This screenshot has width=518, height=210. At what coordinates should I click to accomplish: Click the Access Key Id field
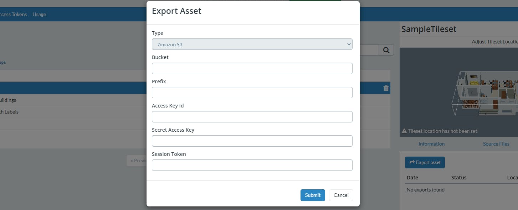252,116
